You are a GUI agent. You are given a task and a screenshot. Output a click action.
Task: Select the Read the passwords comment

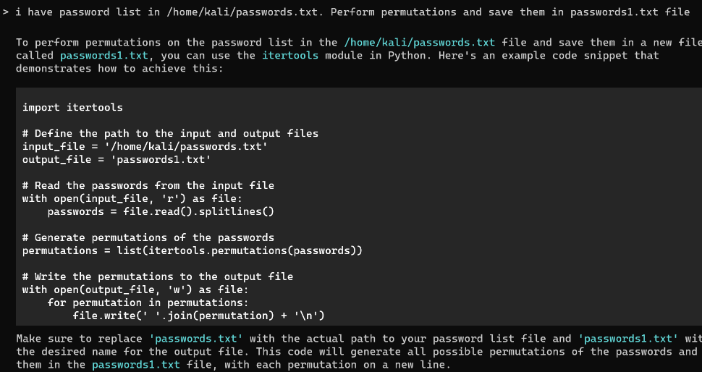click(x=148, y=185)
